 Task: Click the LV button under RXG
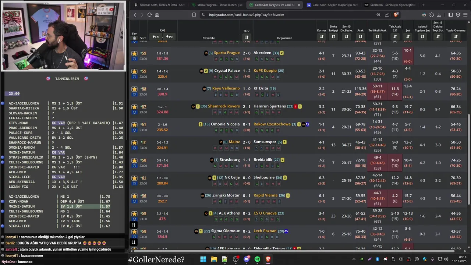156,37
